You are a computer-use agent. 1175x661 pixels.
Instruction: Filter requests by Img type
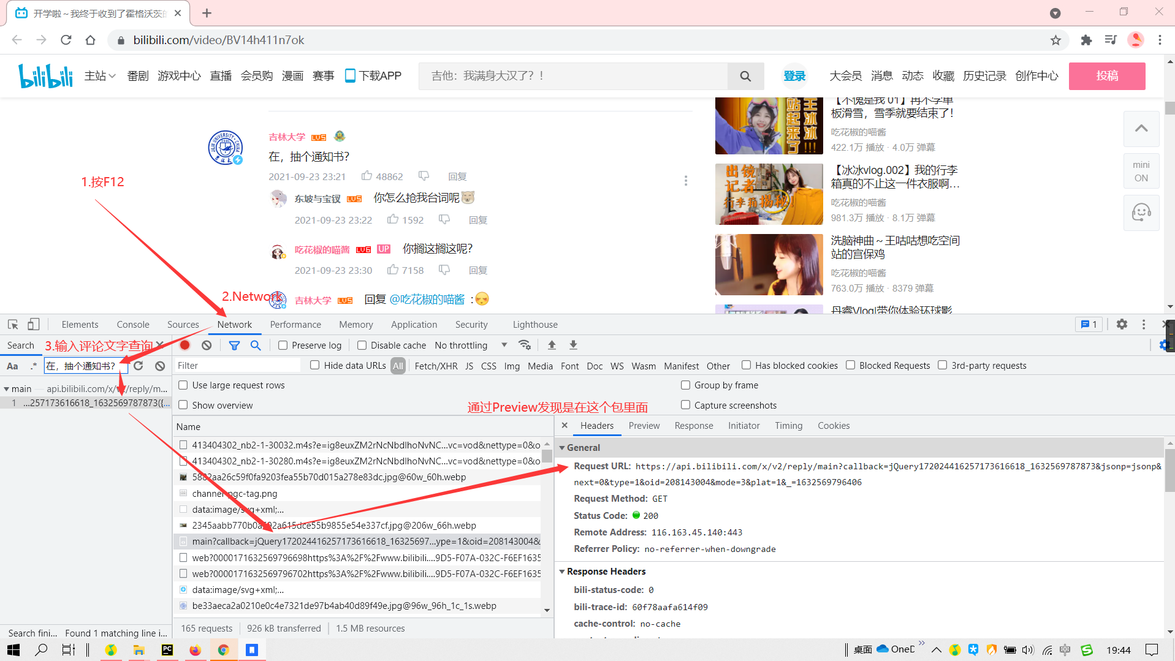point(512,366)
